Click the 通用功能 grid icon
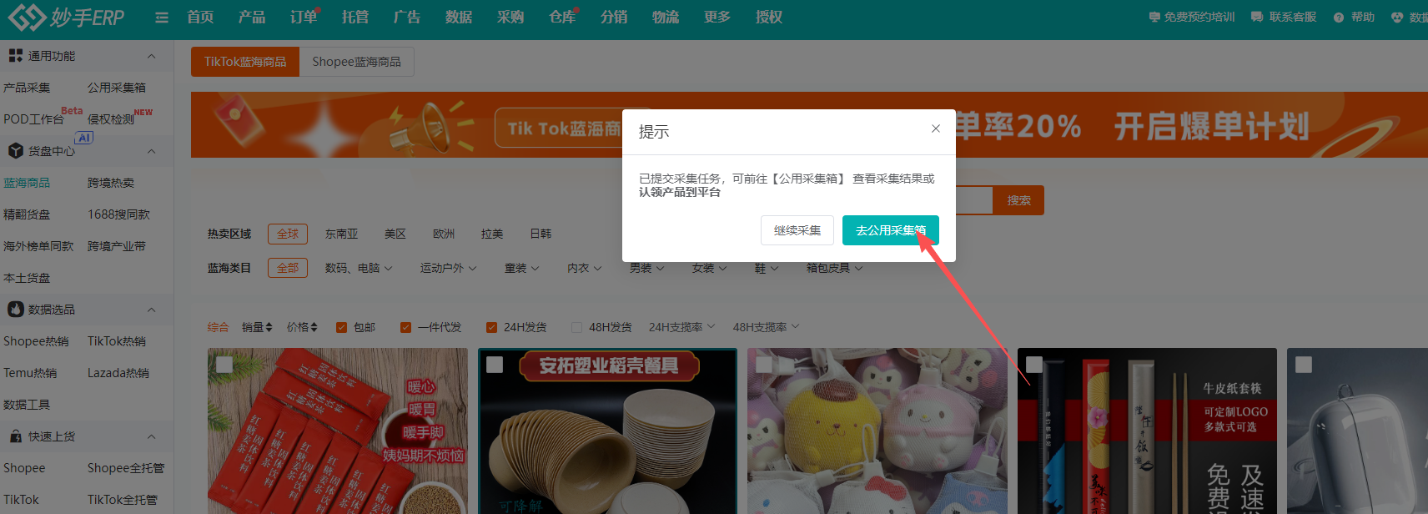Viewport: 1428px width, 514px height. click(x=15, y=56)
